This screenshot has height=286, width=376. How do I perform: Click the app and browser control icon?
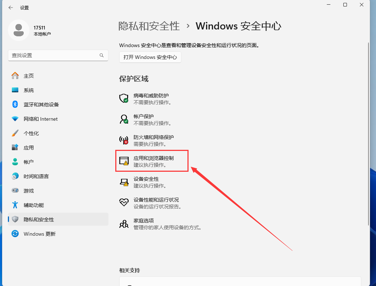124,161
